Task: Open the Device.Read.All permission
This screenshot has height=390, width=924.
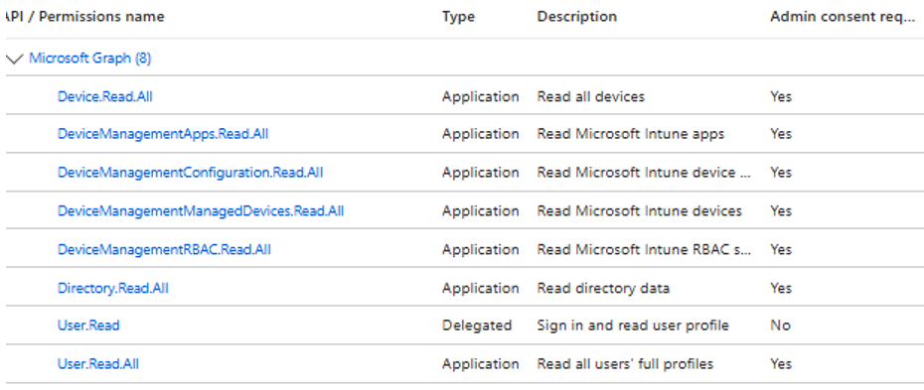Action: pos(105,96)
